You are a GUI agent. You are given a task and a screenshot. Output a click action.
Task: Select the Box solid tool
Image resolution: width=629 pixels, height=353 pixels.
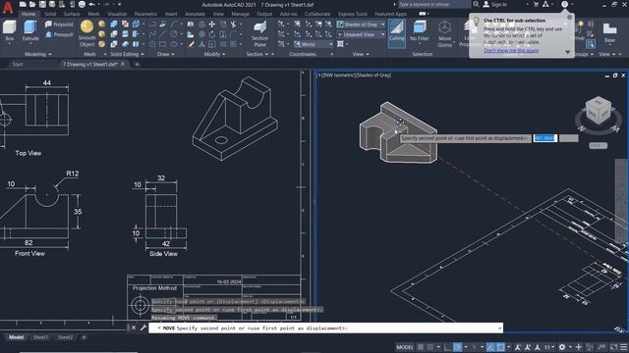point(9,31)
